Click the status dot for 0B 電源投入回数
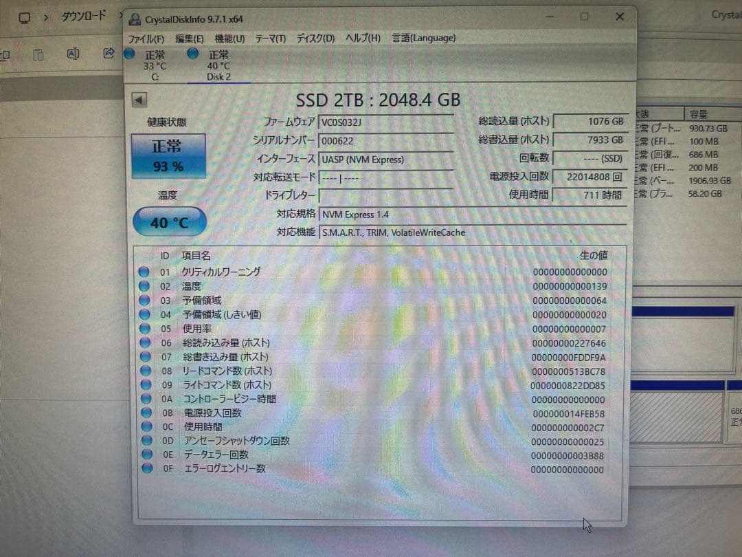This screenshot has height=557, width=742. click(146, 413)
